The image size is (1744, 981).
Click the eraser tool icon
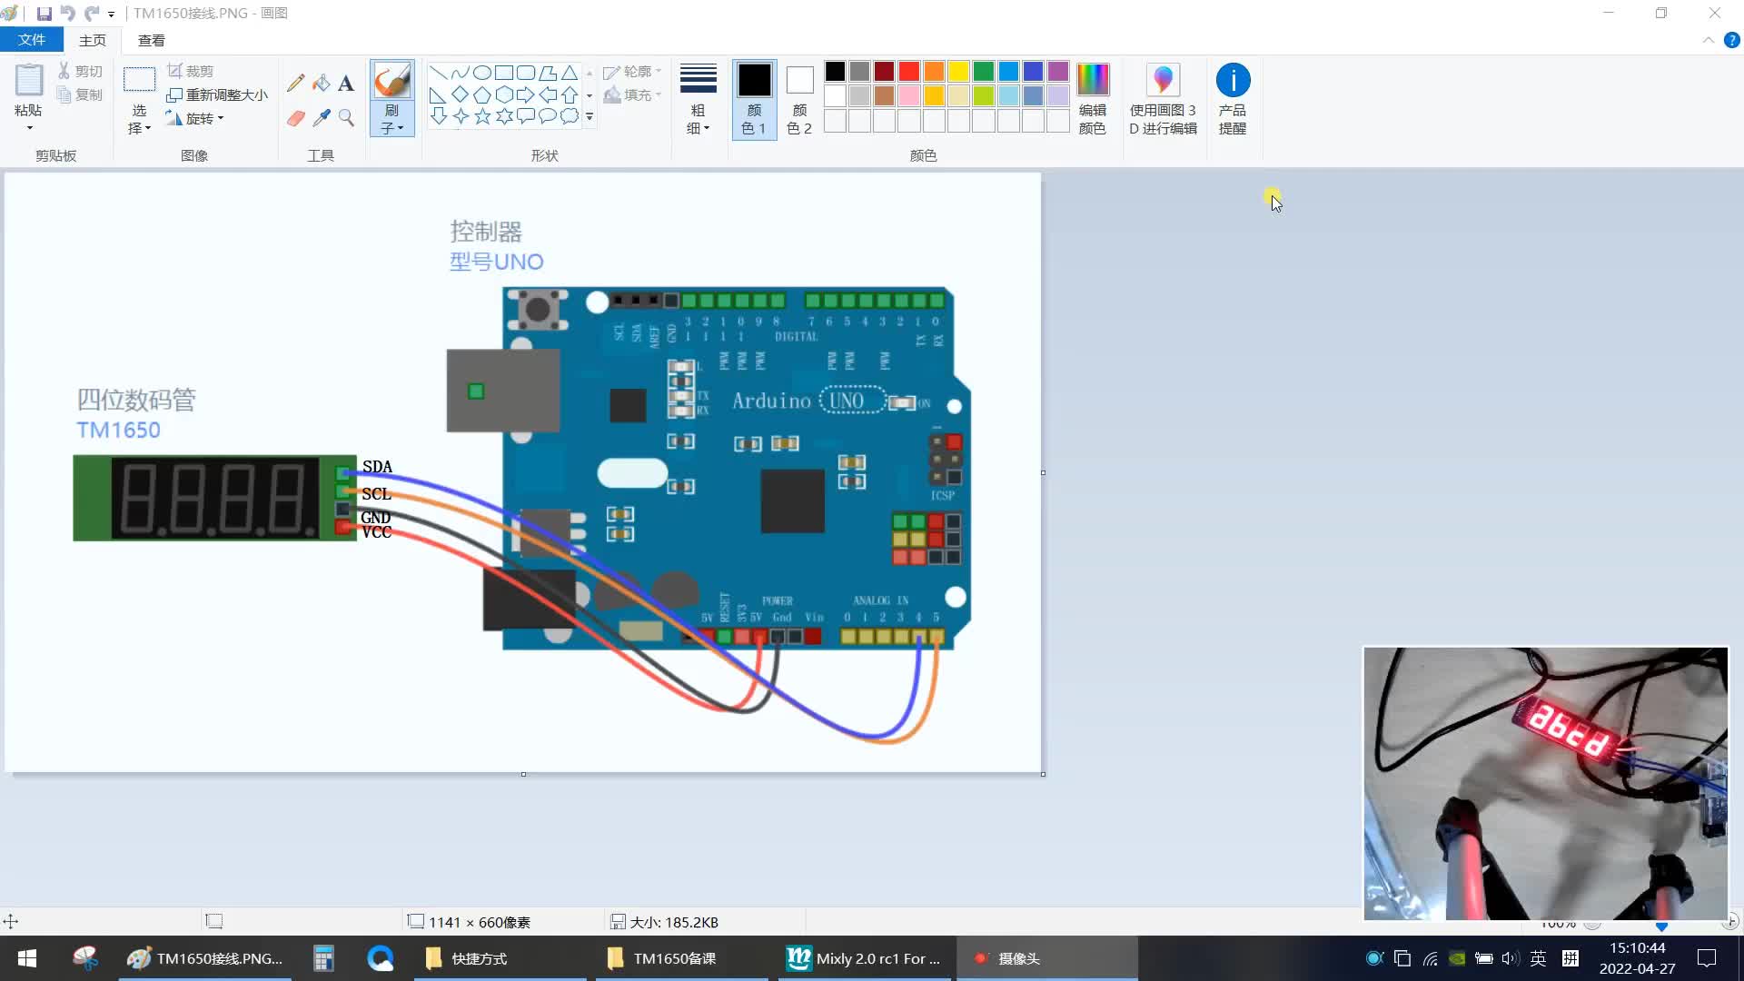pos(296,116)
